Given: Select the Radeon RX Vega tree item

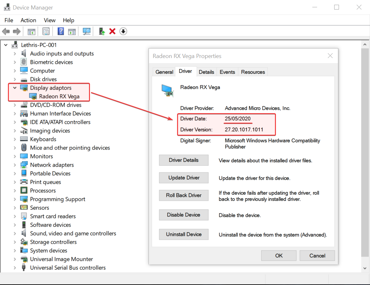Looking at the screenshot, I should (x=59, y=96).
